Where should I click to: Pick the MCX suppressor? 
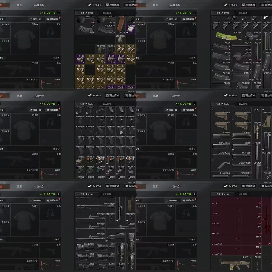pos(221,166)
